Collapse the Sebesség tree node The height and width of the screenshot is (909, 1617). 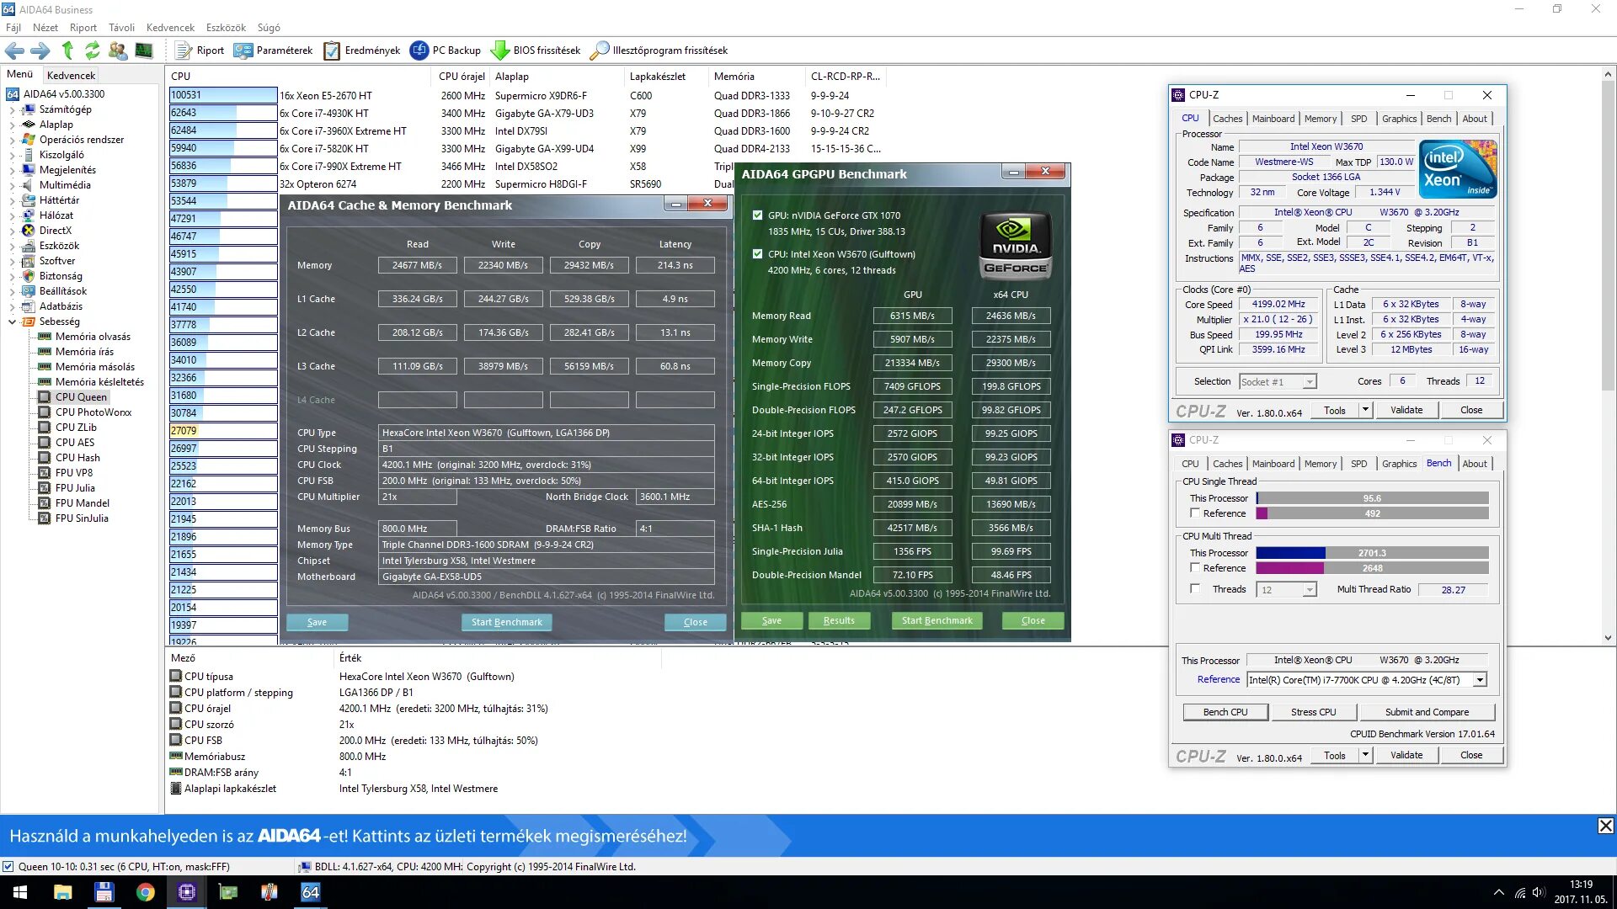[x=12, y=322]
